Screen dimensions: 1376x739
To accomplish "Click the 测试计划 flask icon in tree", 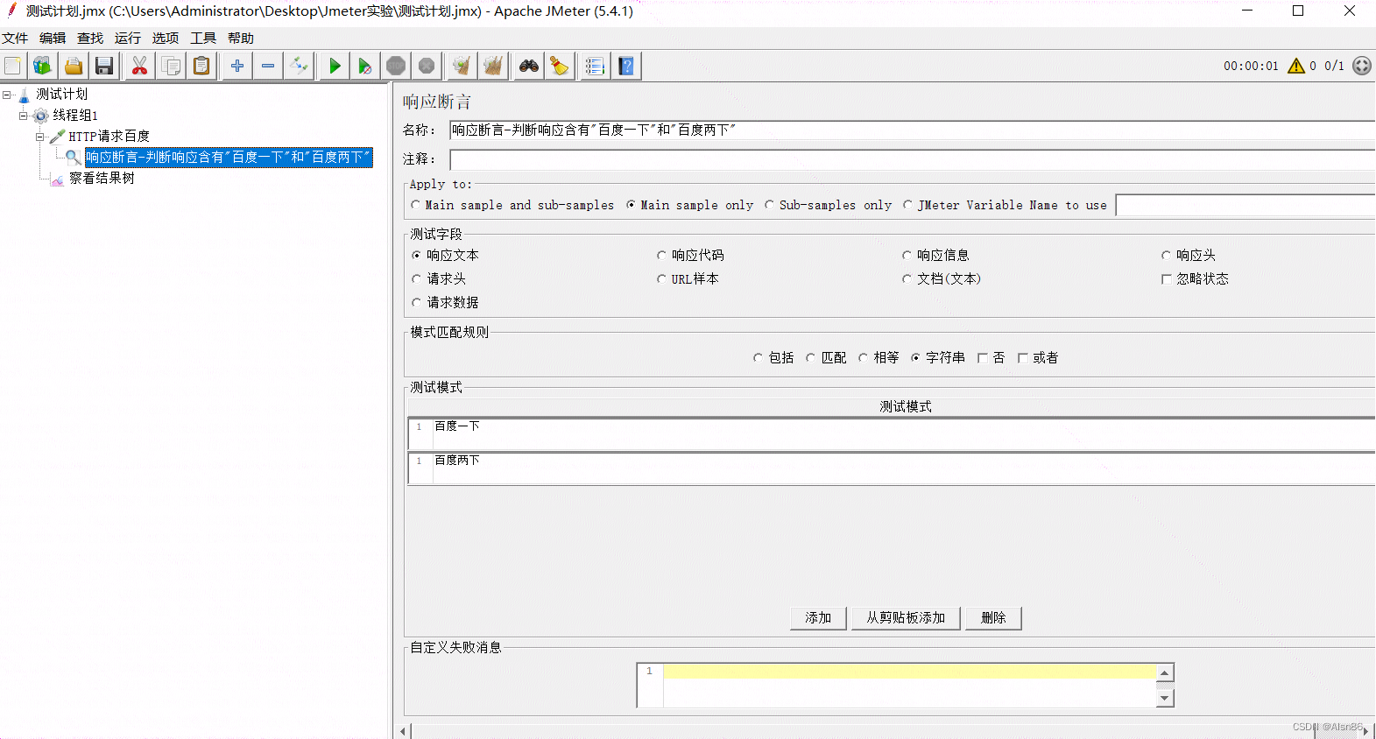I will (x=25, y=95).
